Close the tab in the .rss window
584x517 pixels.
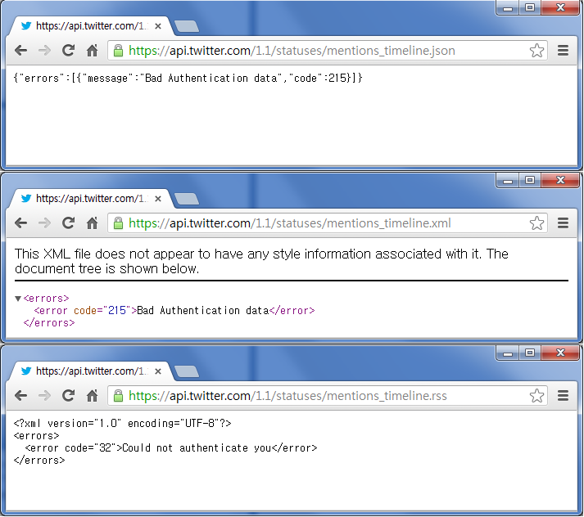[x=158, y=371]
